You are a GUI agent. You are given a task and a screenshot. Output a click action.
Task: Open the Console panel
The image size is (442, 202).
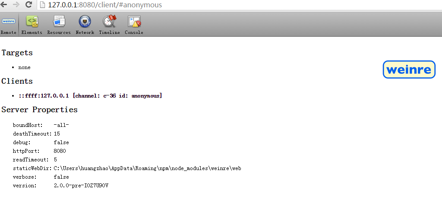(134, 25)
